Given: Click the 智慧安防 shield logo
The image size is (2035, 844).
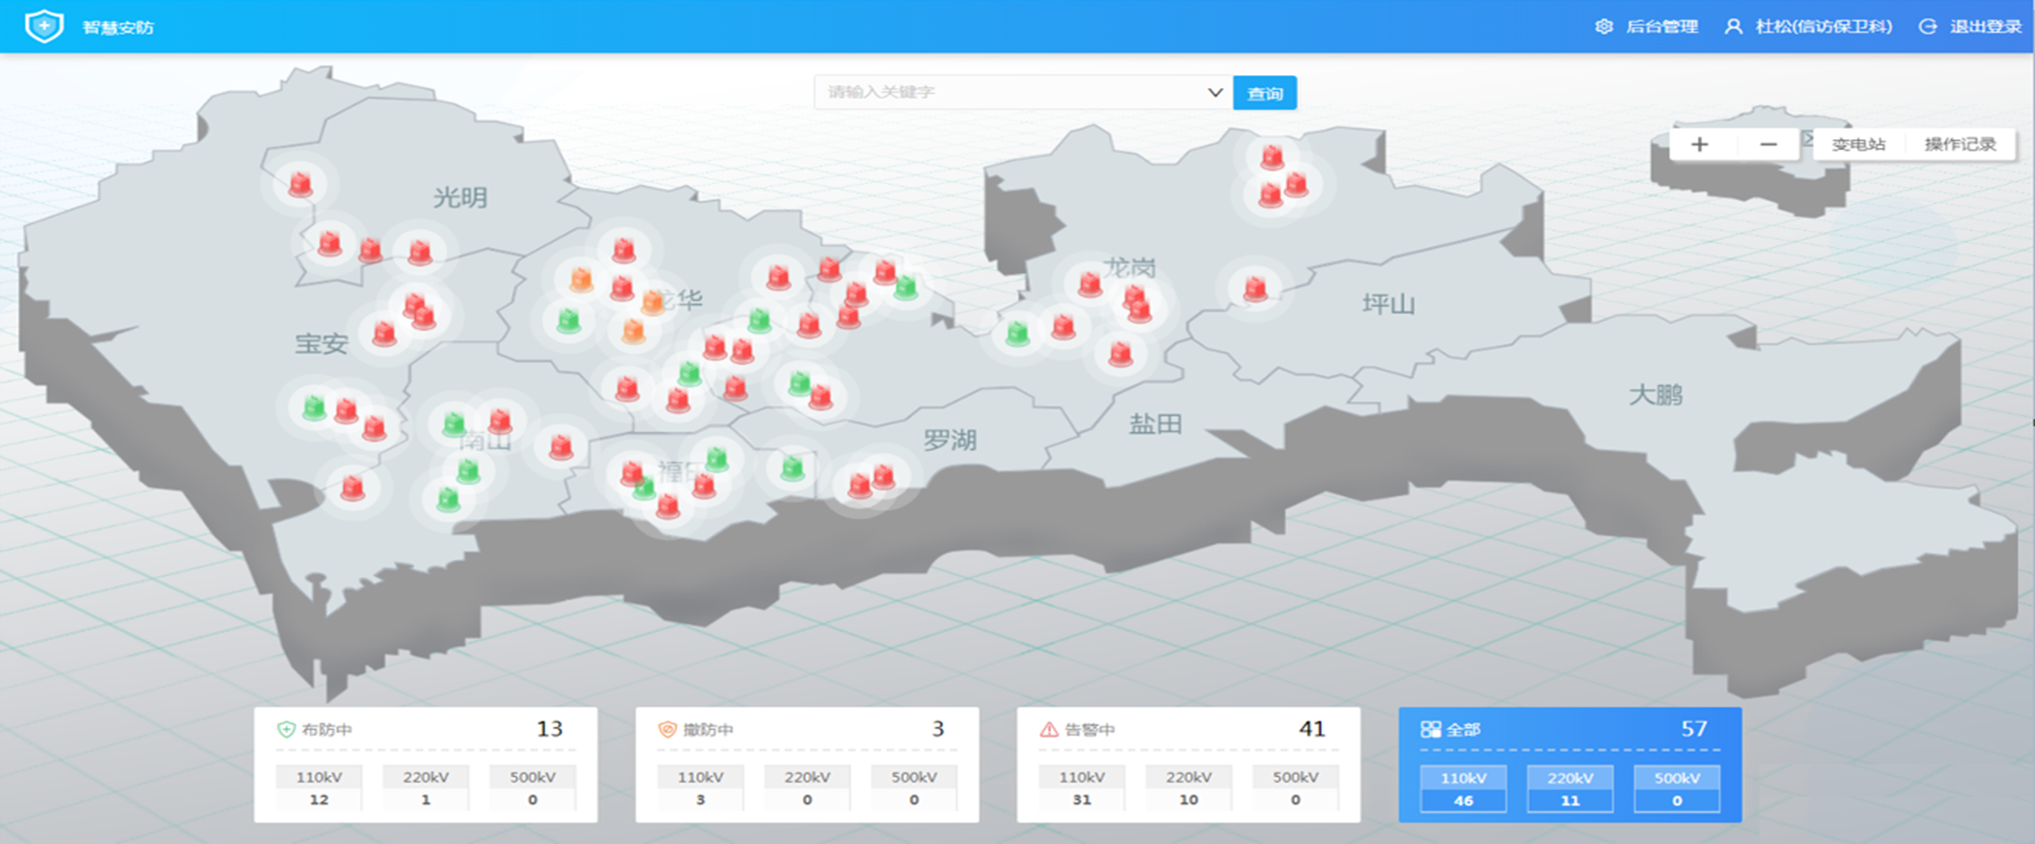Looking at the screenshot, I should tap(45, 26).
